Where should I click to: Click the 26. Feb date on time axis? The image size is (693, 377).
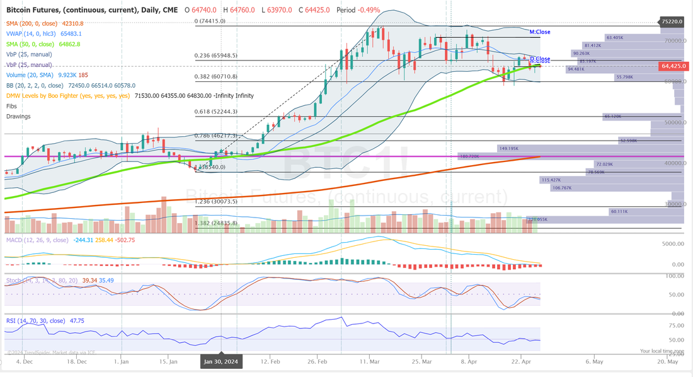(318, 361)
